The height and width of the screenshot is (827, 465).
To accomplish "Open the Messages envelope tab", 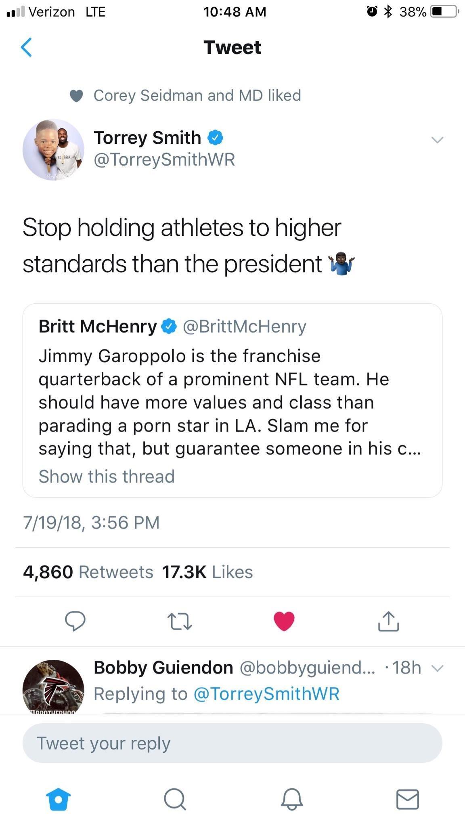I will [408, 799].
